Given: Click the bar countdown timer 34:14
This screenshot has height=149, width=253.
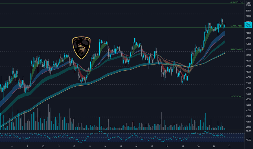Looking at the screenshot, I should pos(249,26).
